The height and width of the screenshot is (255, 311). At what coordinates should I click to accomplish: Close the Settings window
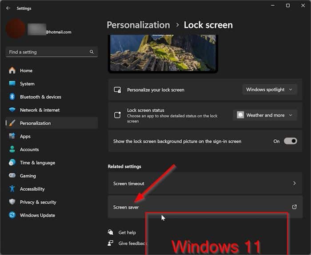coord(303,5)
